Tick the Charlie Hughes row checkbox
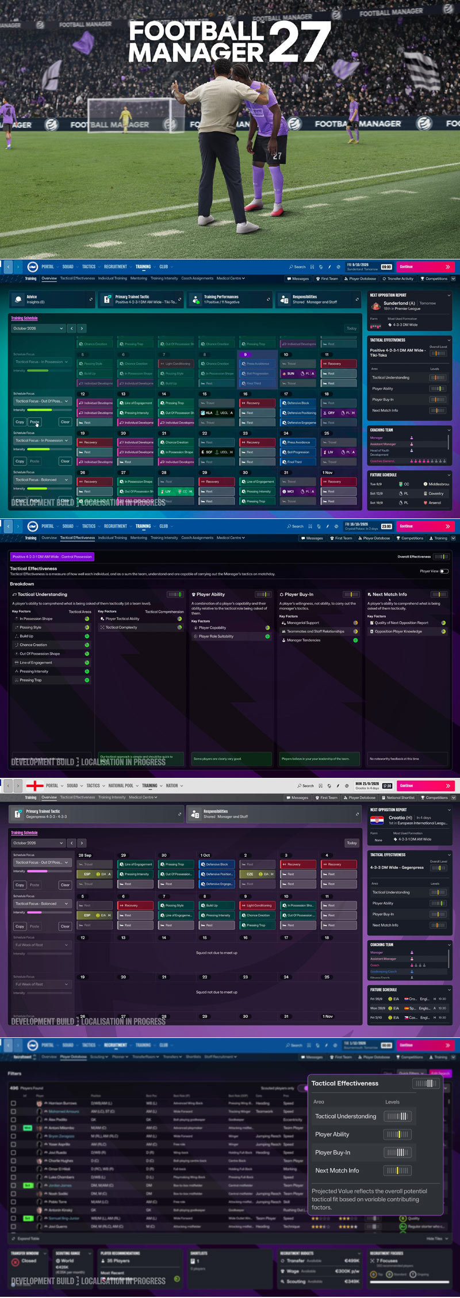This screenshot has width=460, height=1298. pyautogui.click(x=13, y=1160)
